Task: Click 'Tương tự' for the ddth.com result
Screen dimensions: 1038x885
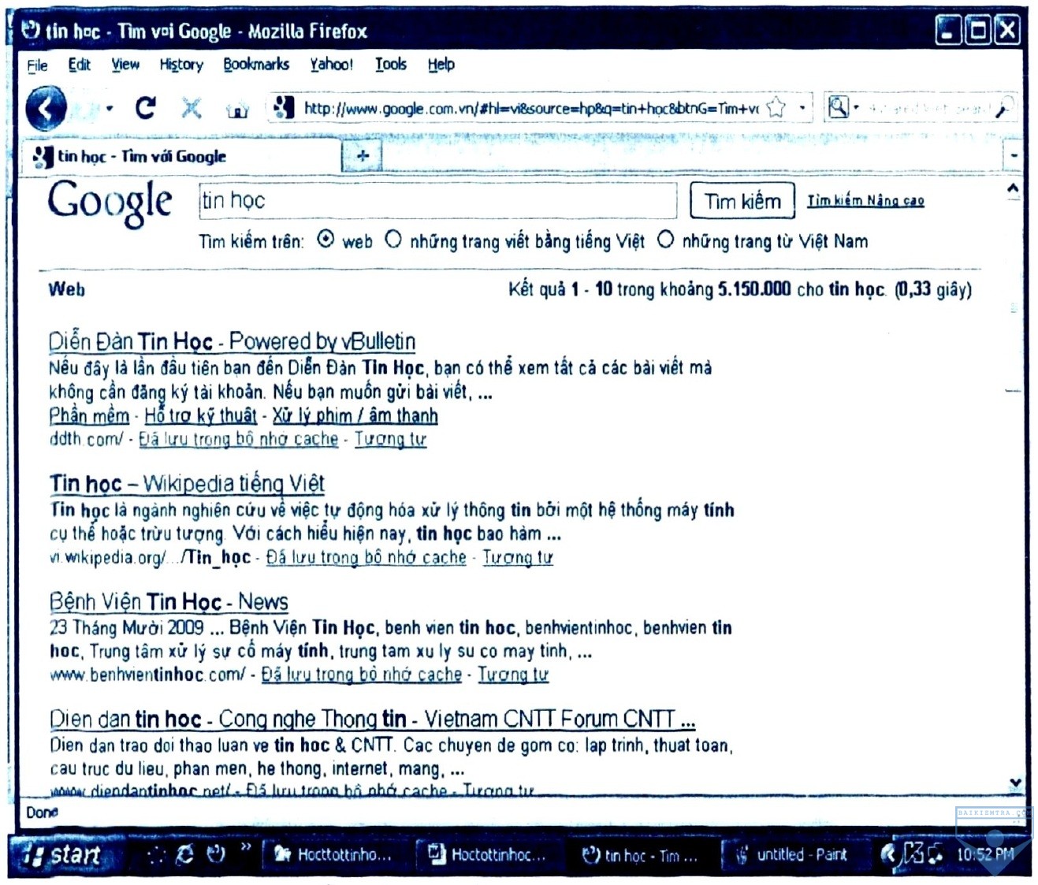Action: click(x=390, y=439)
